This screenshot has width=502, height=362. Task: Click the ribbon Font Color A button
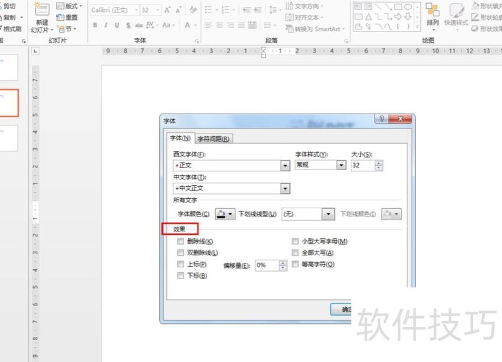[x=187, y=25]
